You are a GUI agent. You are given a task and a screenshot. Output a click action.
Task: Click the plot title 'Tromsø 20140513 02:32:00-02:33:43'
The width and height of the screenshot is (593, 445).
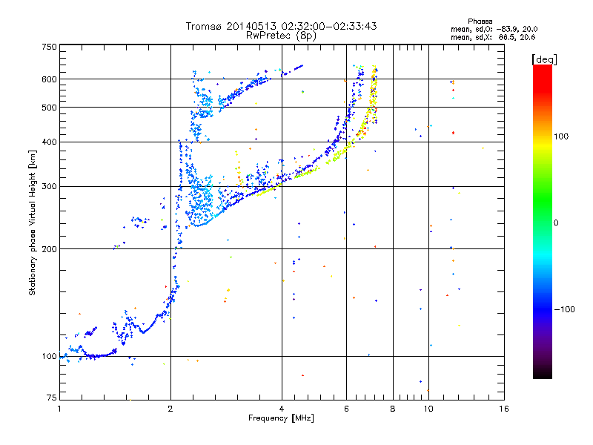tap(281, 26)
